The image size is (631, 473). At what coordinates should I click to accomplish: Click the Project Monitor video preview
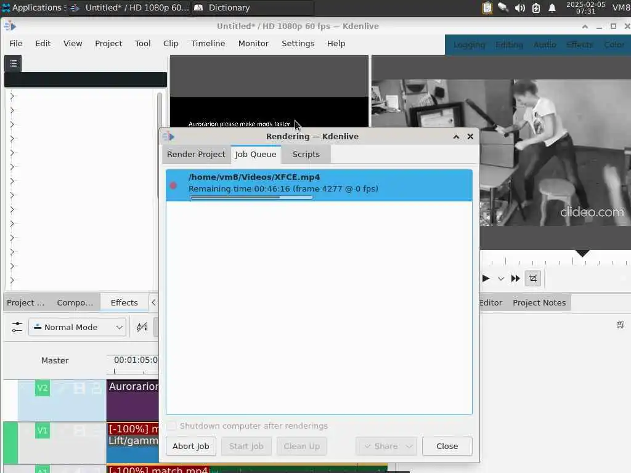pyautogui.click(x=501, y=153)
